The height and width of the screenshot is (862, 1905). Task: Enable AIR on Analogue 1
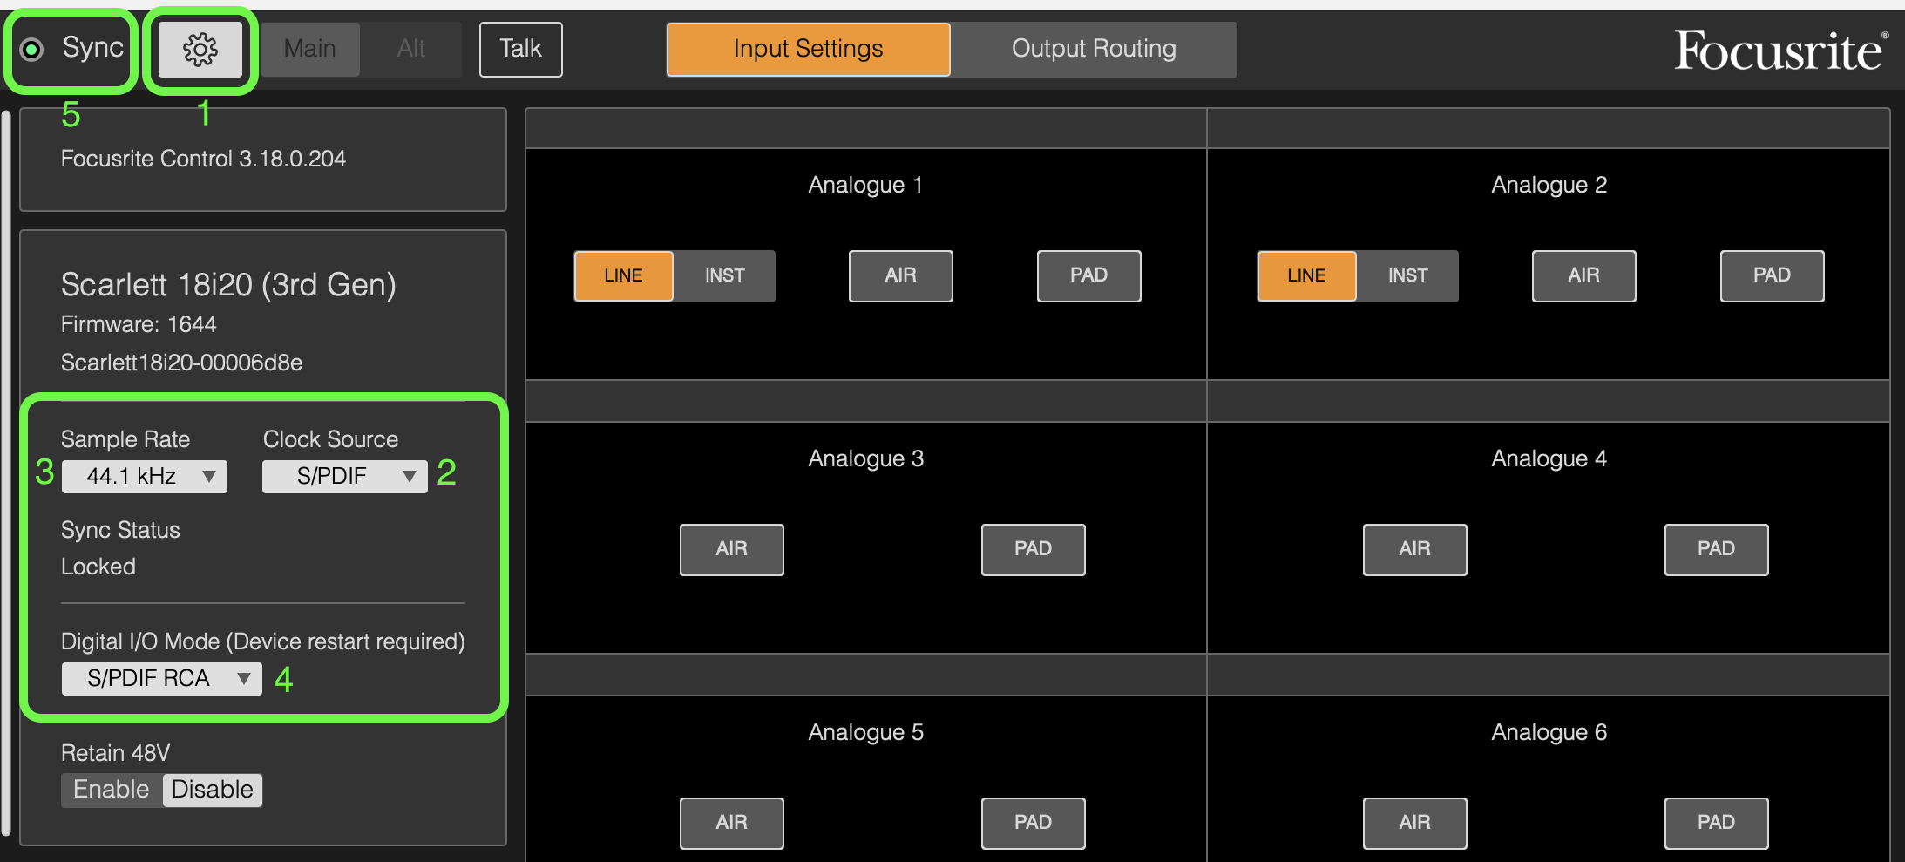900,275
